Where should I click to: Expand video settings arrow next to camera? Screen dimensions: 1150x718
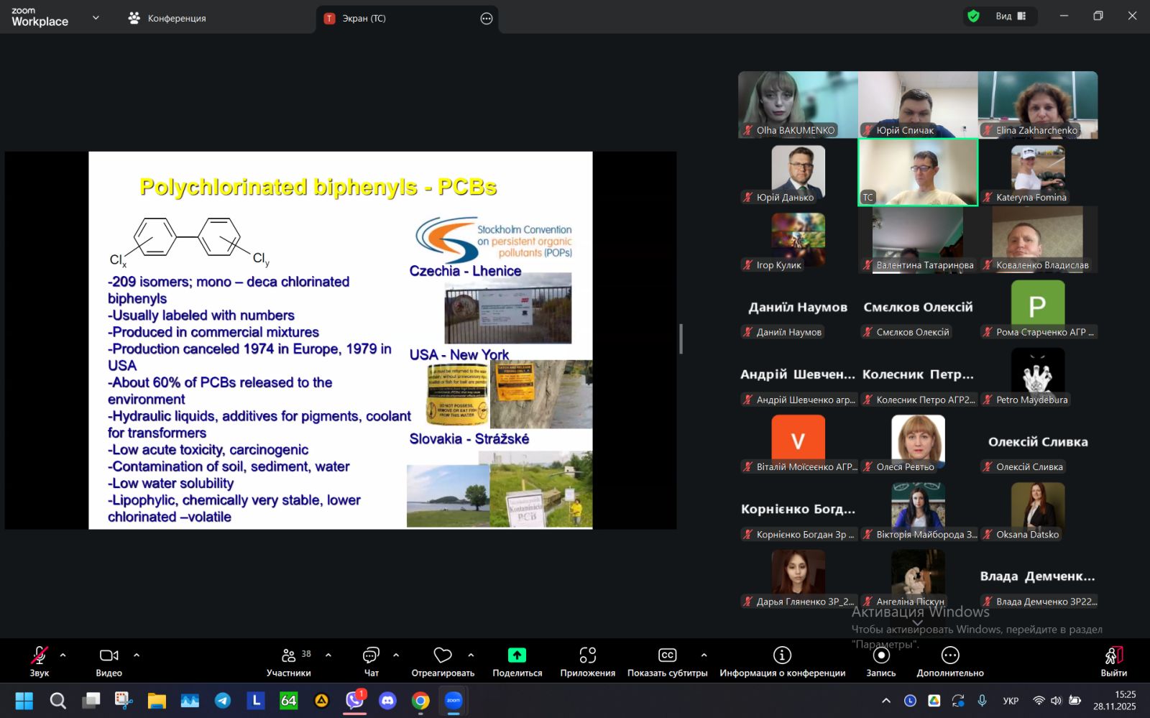tap(137, 655)
